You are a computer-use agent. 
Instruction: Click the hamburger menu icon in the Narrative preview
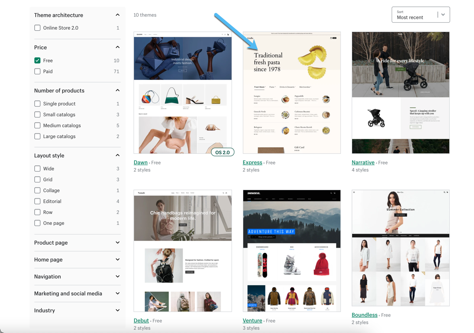368,34
